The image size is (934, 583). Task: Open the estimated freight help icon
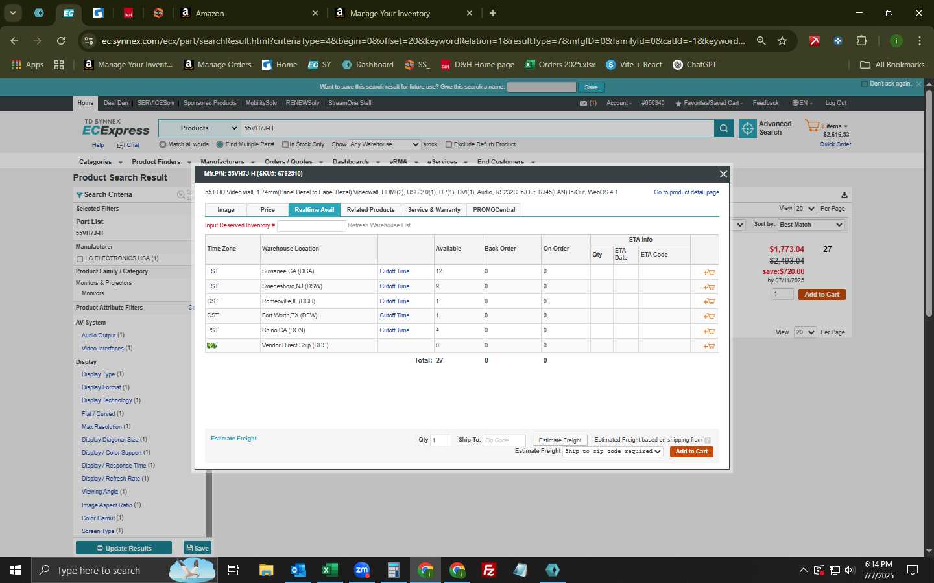tap(708, 440)
